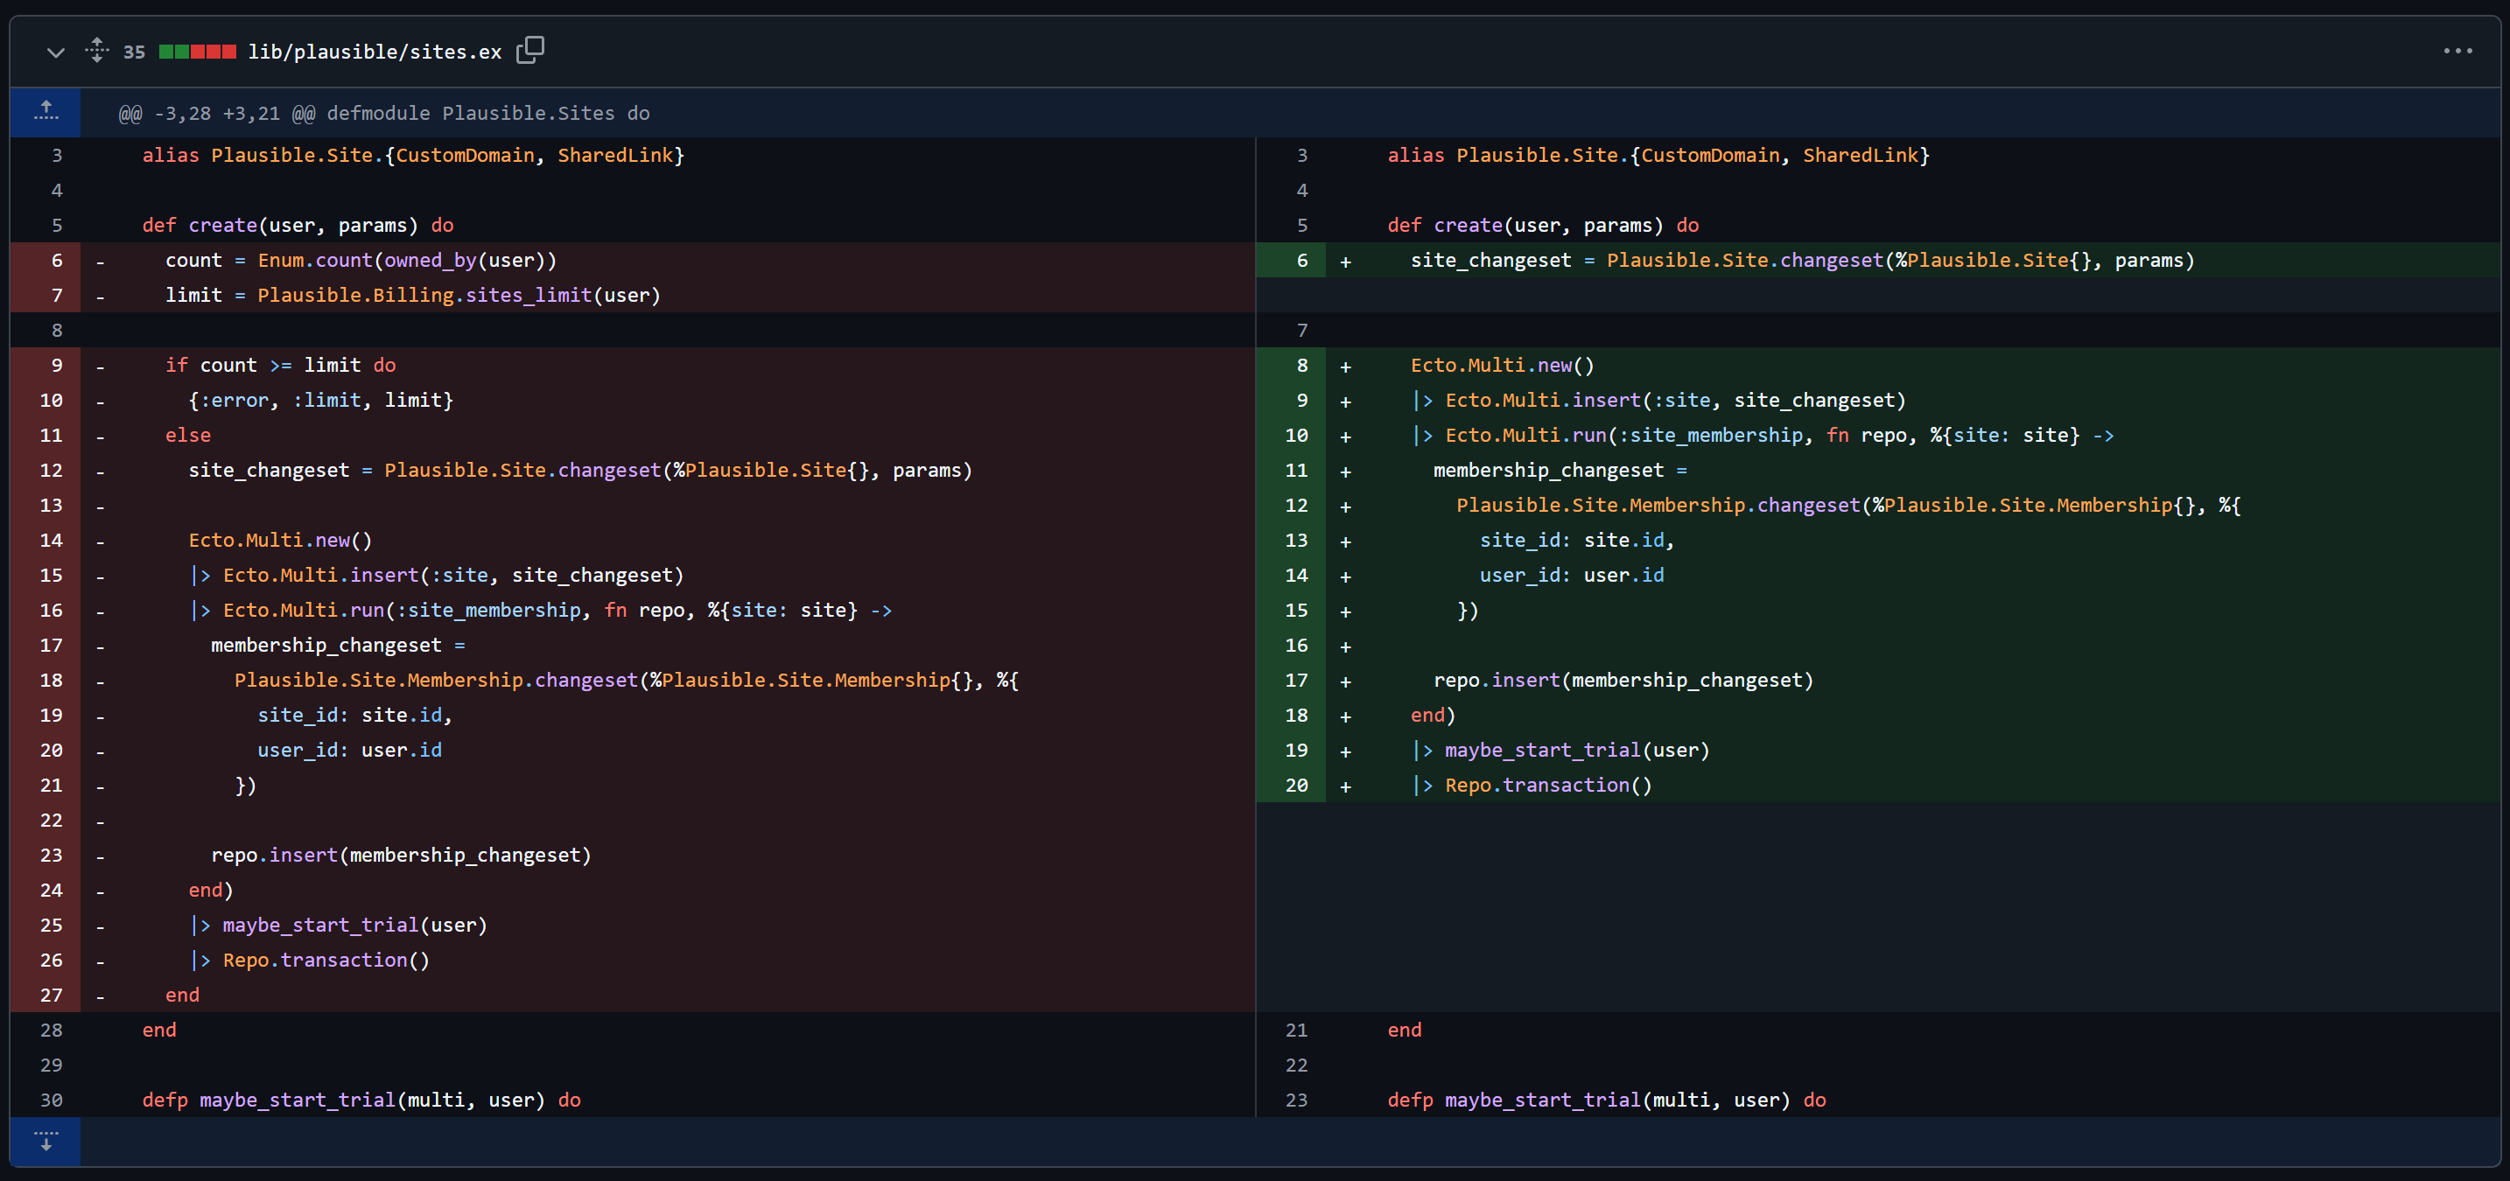Click added line 20 'Repo.transaction()'
2510x1181 pixels.
(x=1532, y=785)
